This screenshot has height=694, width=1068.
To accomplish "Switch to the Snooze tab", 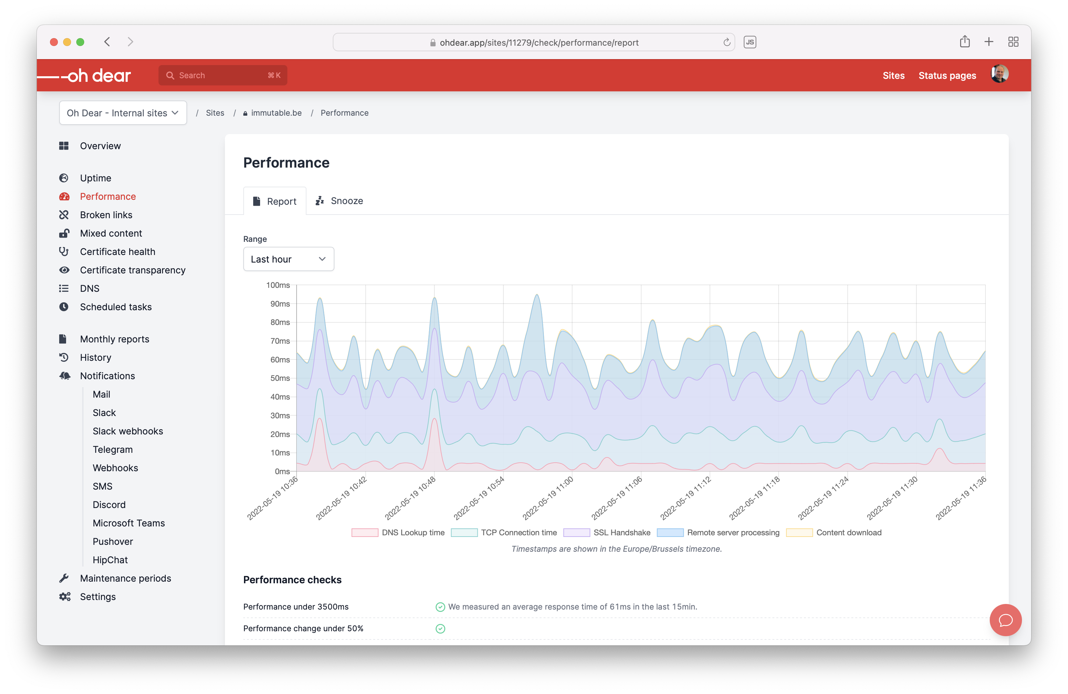I will pyautogui.click(x=339, y=201).
